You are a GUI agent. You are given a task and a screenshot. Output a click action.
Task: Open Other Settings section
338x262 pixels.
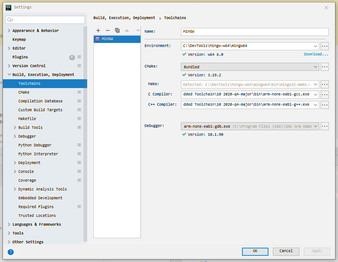click(x=28, y=242)
